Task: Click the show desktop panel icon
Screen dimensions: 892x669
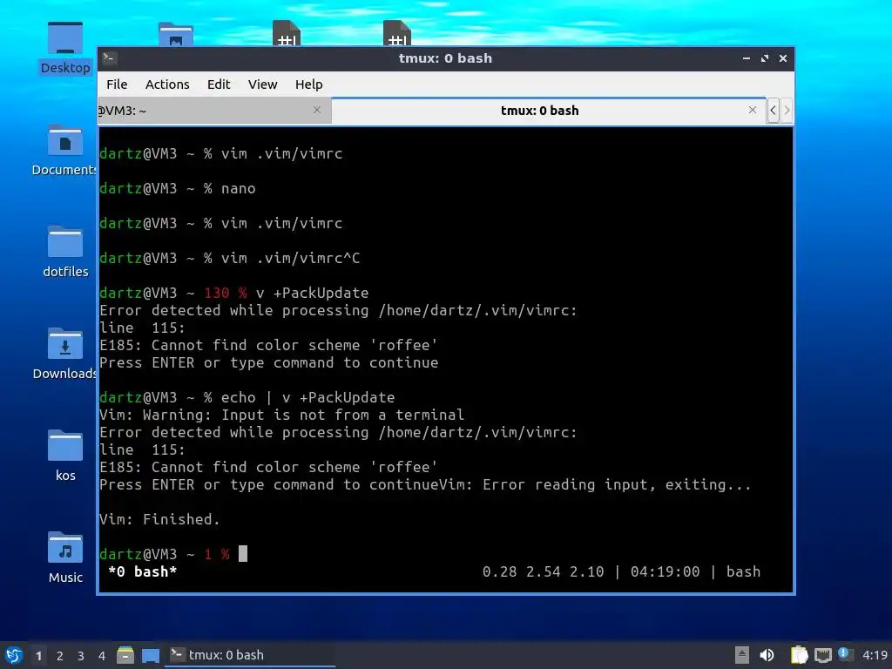Action: click(x=150, y=655)
